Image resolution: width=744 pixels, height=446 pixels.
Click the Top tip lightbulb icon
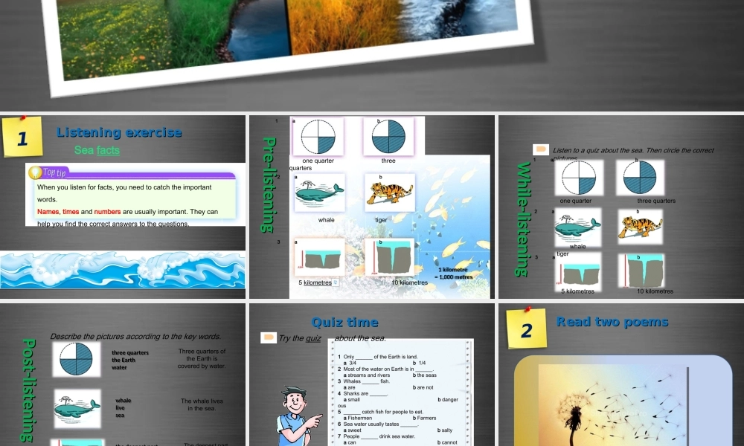click(36, 172)
